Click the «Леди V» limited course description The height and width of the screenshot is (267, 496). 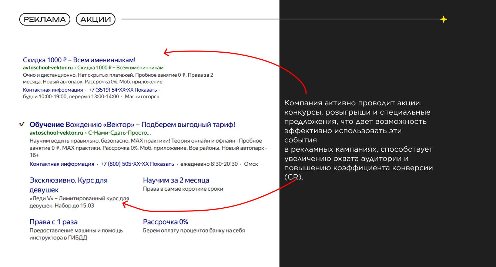tap(79, 202)
